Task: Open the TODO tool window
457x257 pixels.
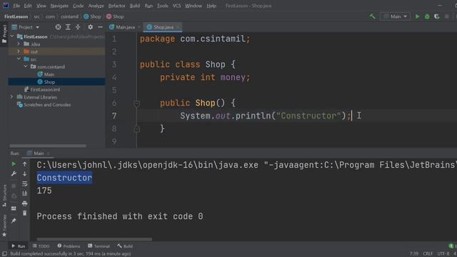Action: (x=41, y=246)
